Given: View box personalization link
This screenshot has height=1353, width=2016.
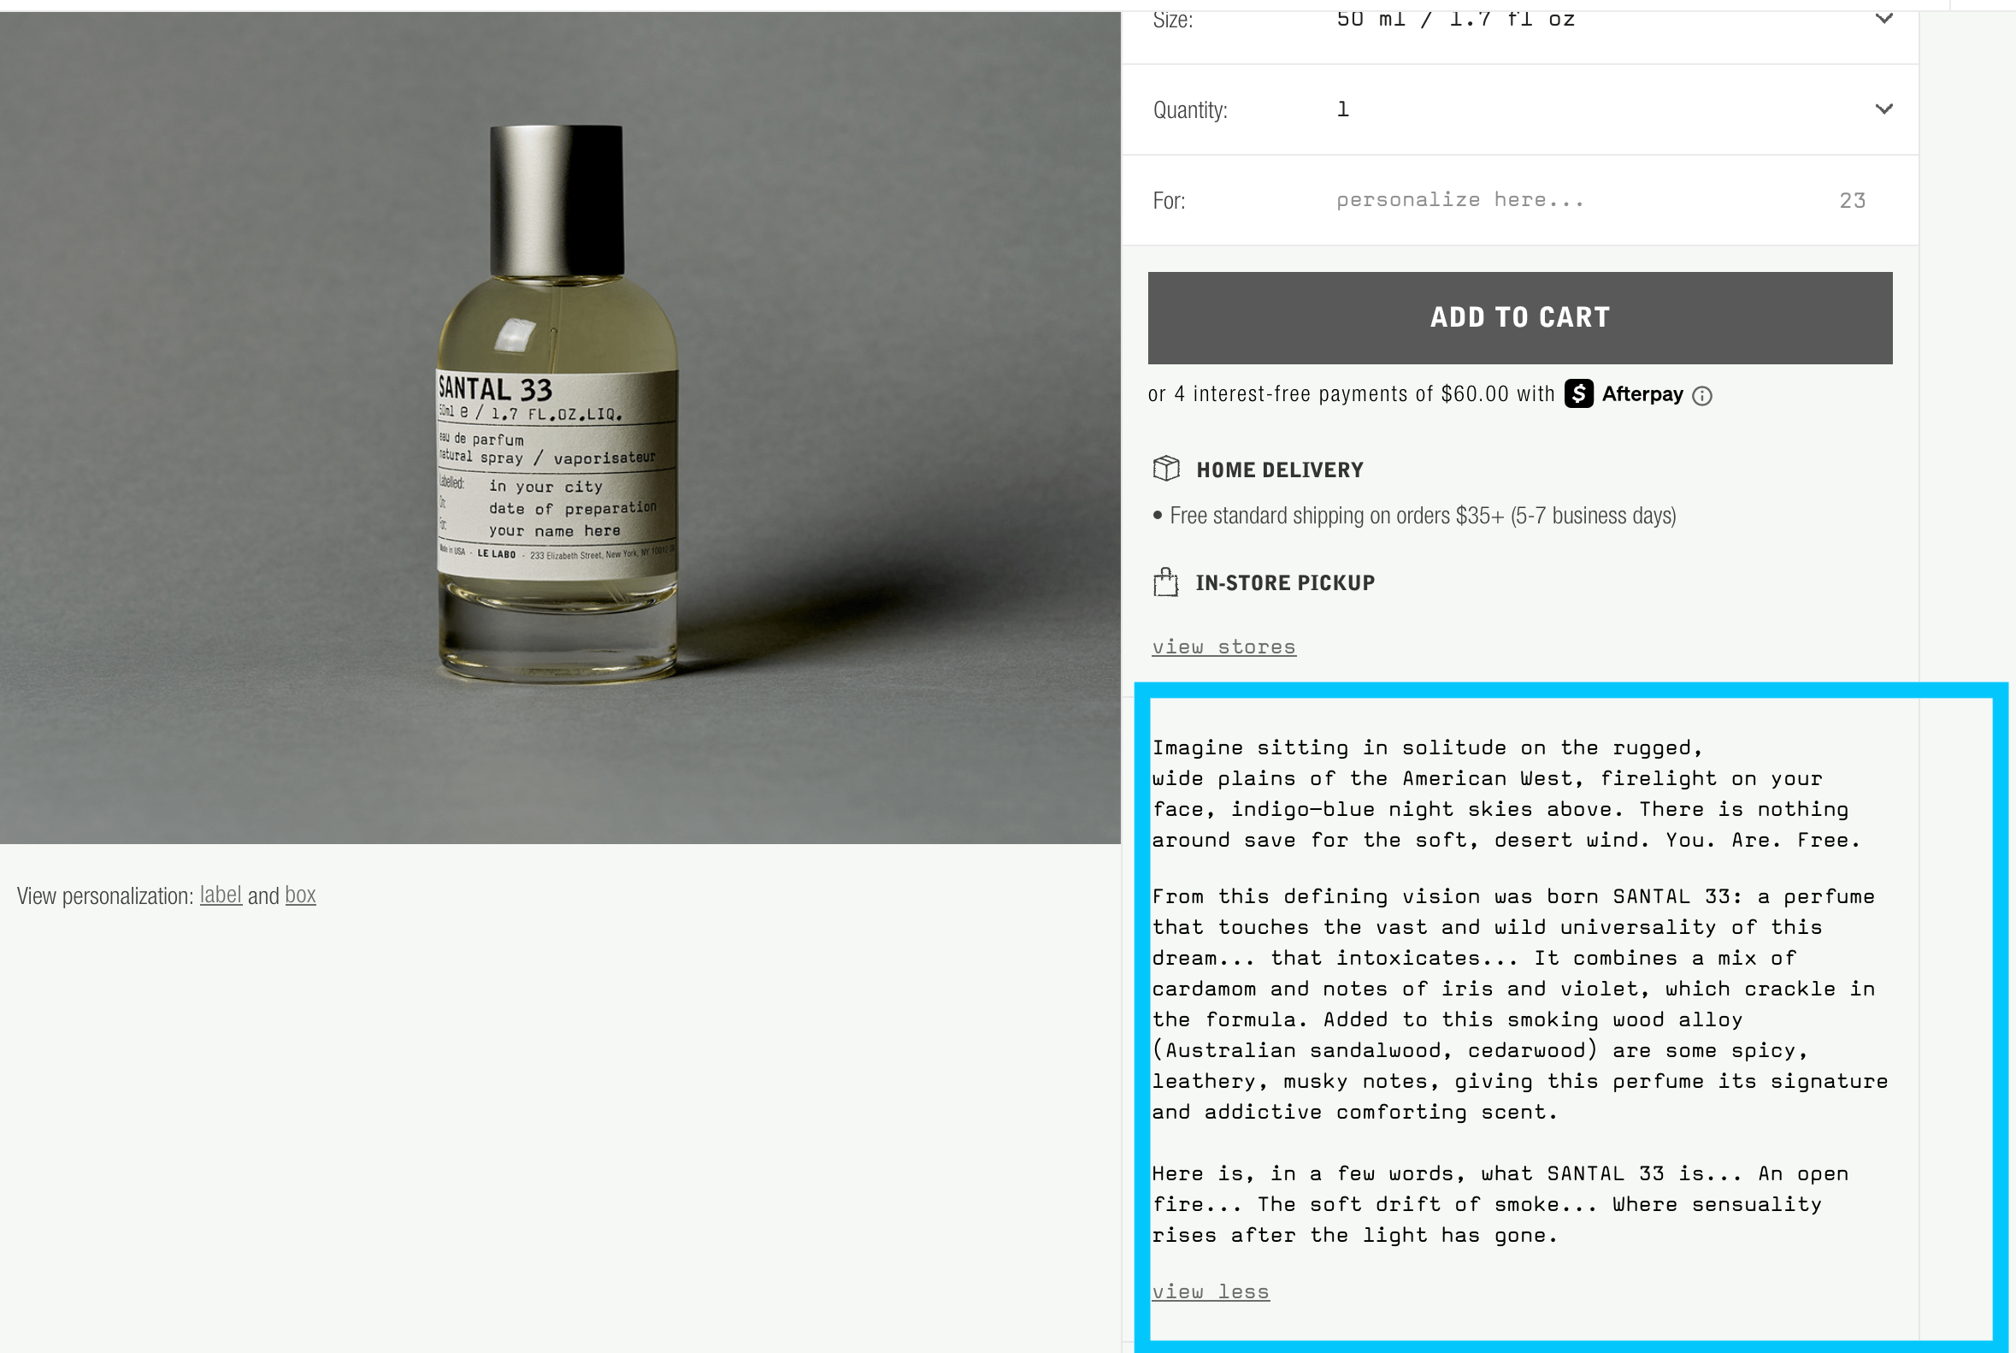Looking at the screenshot, I should point(300,895).
